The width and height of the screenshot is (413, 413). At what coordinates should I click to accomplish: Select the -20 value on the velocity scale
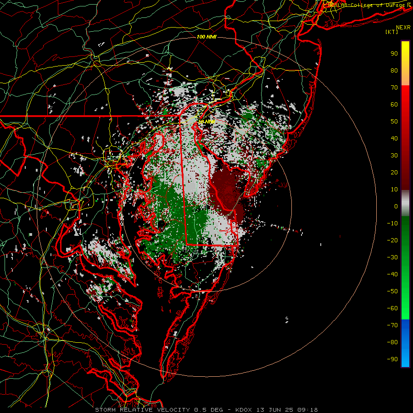(392, 240)
